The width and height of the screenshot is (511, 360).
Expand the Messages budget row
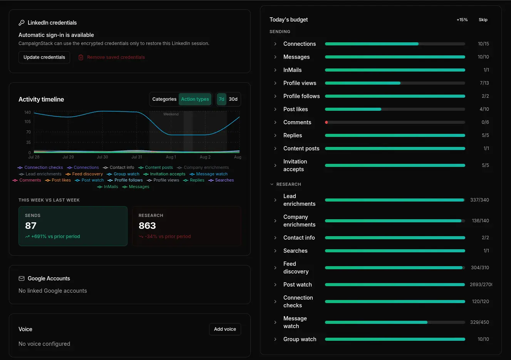[x=275, y=57]
